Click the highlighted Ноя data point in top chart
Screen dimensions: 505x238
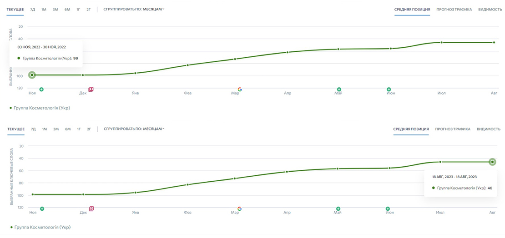tap(32, 75)
